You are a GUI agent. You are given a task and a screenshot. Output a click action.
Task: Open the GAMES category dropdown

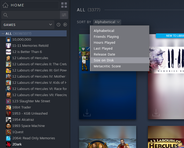click(x=28, y=25)
